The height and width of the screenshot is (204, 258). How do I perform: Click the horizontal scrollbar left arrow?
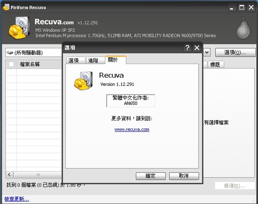click(9, 175)
